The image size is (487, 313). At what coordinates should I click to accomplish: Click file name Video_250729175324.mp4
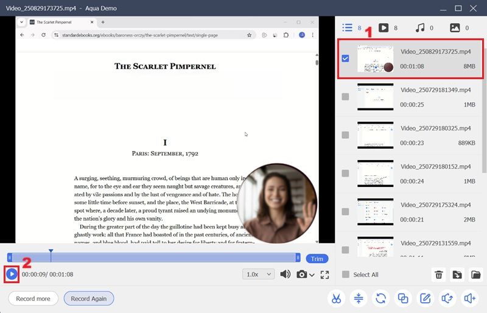(x=435, y=205)
